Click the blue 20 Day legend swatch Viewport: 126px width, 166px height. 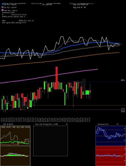[3, 4]
